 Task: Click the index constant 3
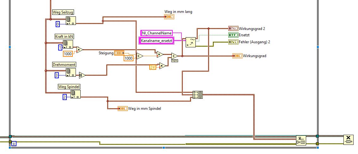click(x=57, y=75)
